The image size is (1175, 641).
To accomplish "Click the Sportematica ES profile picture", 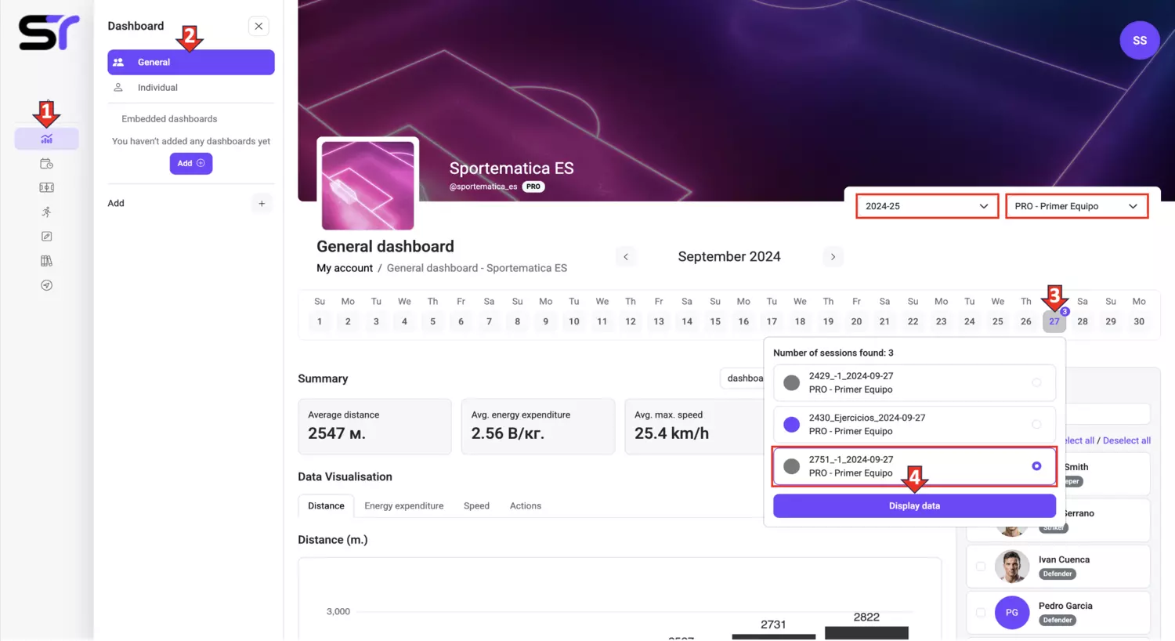I will 367,185.
